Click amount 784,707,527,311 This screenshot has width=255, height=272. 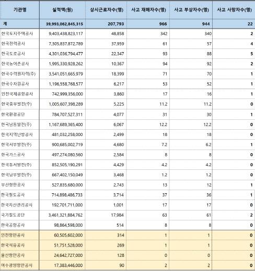(67, 115)
